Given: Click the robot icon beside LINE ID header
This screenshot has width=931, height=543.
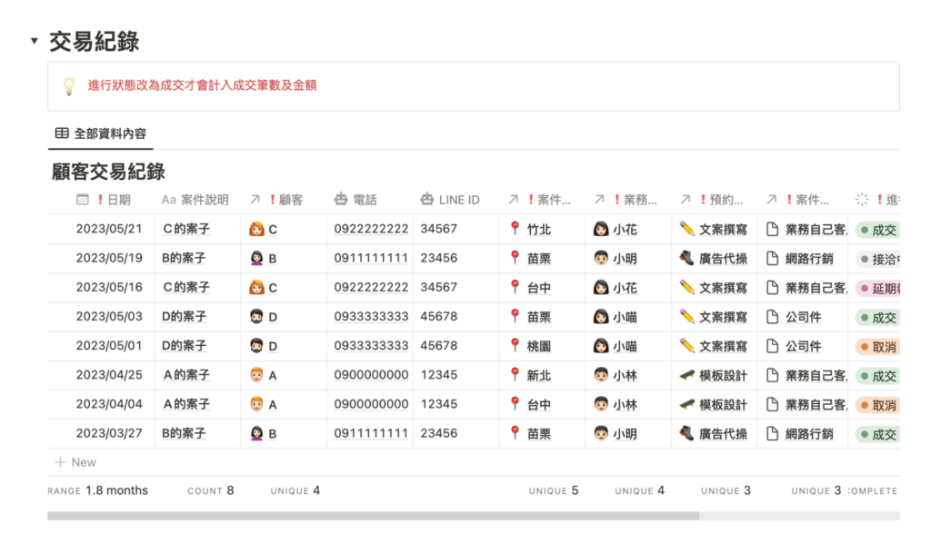Looking at the screenshot, I should pyautogui.click(x=427, y=200).
